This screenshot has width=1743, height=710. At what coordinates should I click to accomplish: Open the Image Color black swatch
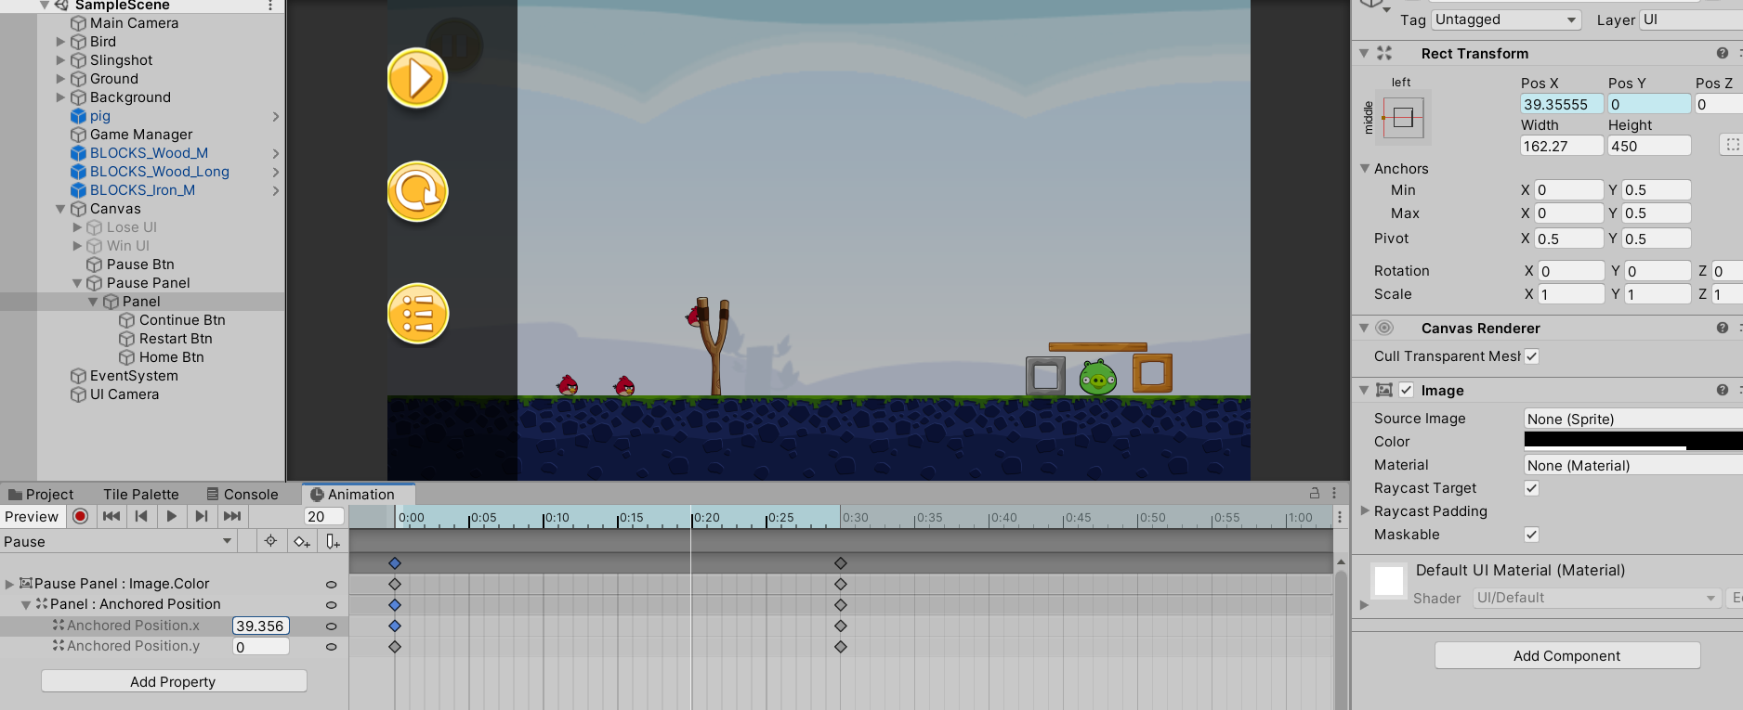pyautogui.click(x=1633, y=441)
